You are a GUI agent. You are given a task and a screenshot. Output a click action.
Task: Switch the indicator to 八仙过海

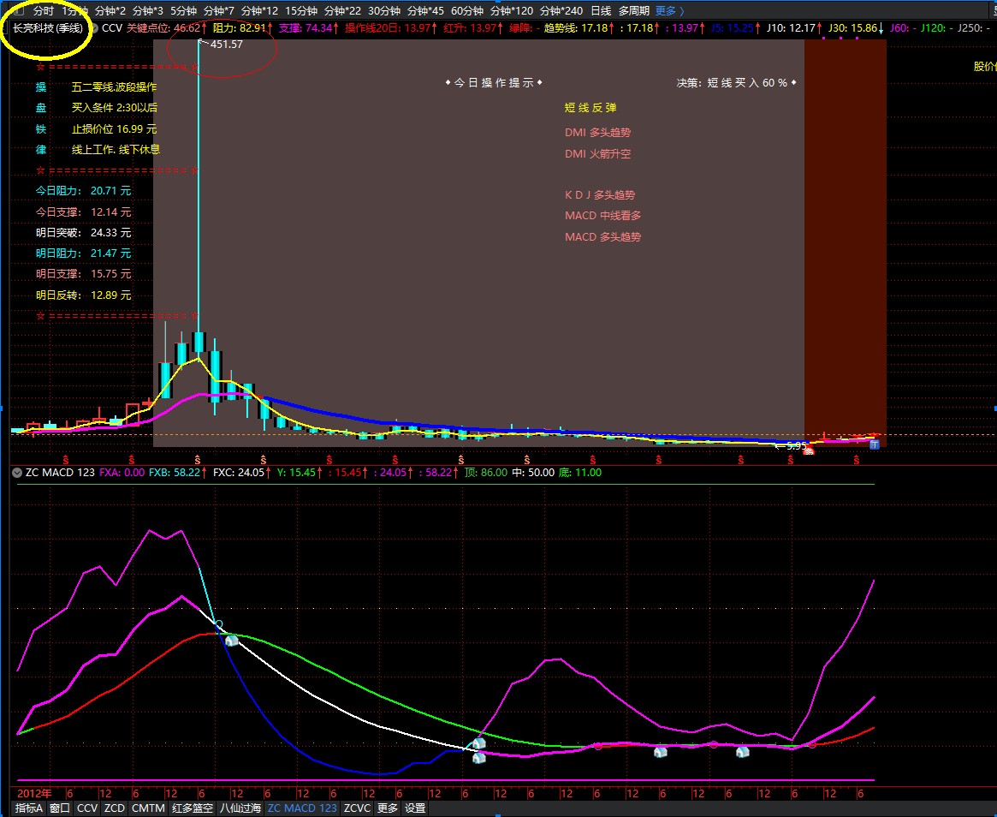tap(240, 808)
